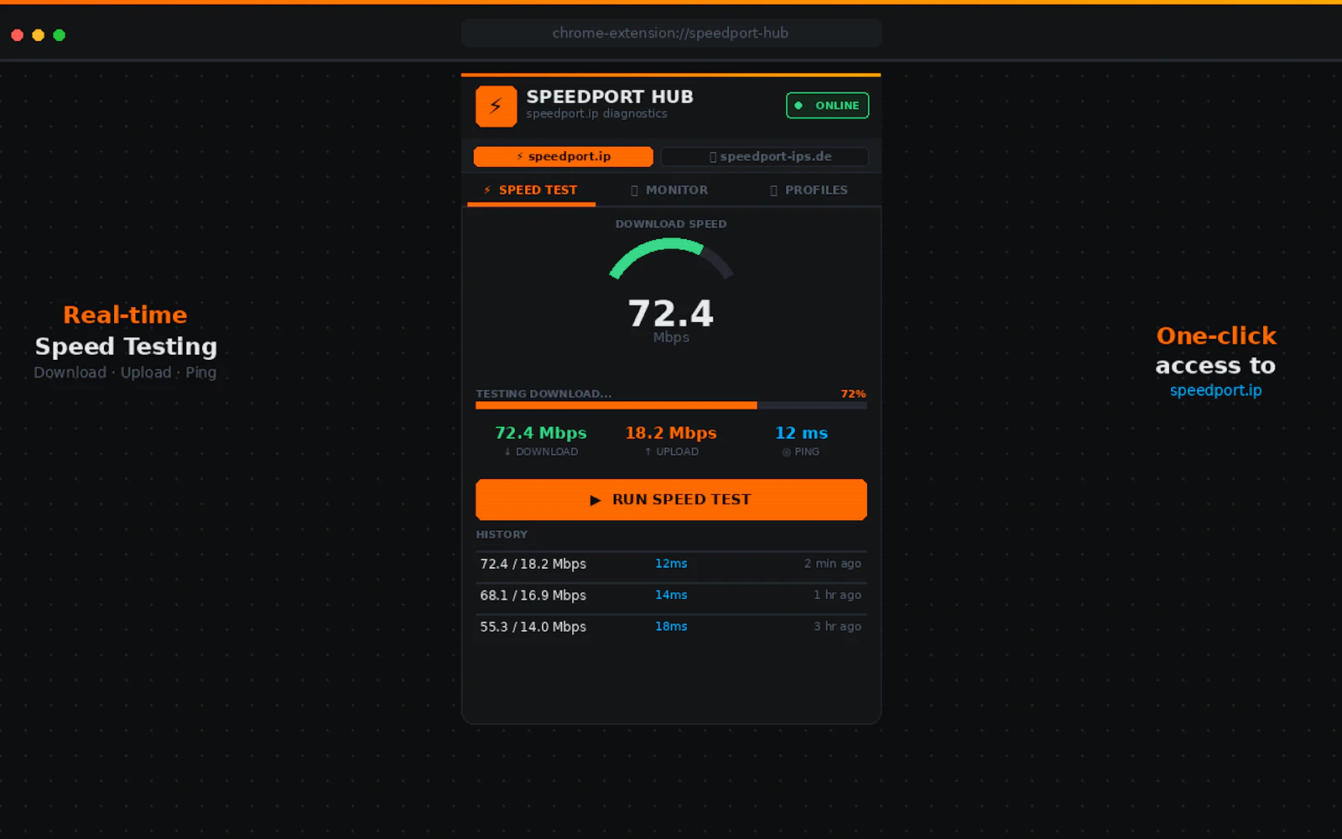This screenshot has width=1342, height=839.
Task: Select history row 55.3 / 14.0 Mbps
Action: coord(671,627)
